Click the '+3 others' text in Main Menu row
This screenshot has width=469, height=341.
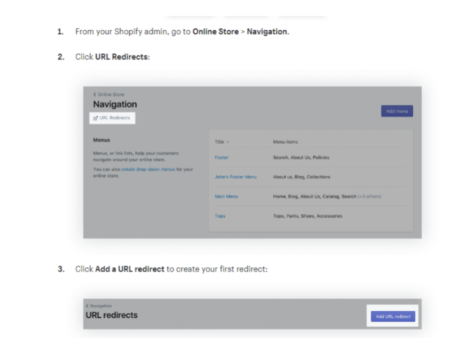point(370,196)
